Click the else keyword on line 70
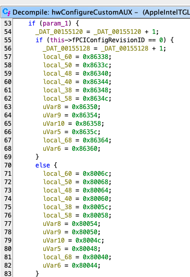190x277 pixels. (43, 165)
